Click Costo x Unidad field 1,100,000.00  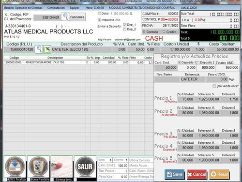point(176,49)
